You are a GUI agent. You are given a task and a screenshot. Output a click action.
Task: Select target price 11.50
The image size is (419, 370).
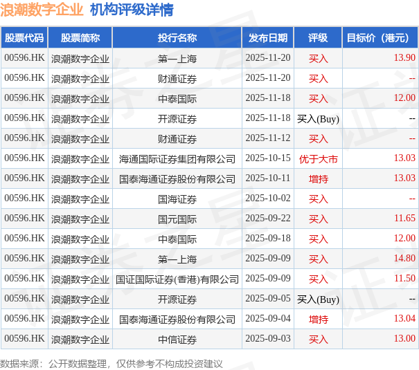404,278
